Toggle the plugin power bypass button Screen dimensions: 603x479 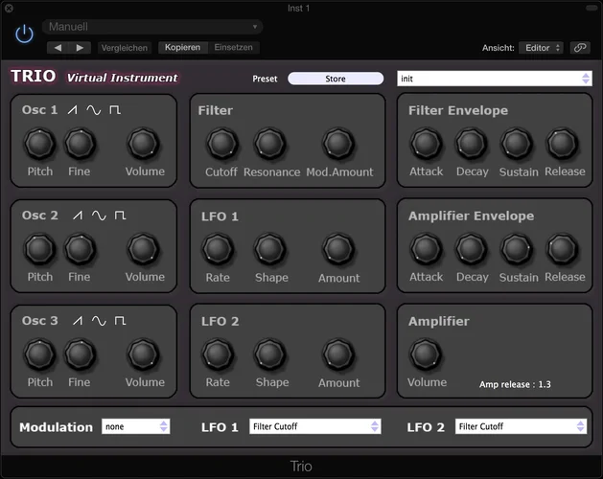tap(24, 34)
